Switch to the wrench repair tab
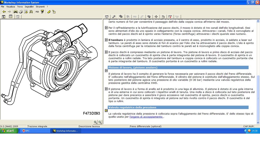This screenshot has height=156, width=260. point(114,16)
